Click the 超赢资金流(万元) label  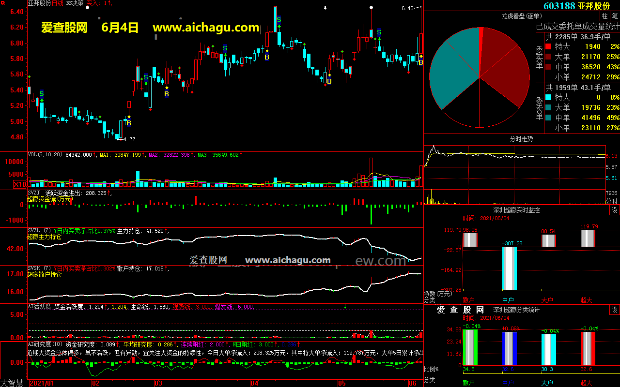[x=49, y=199]
